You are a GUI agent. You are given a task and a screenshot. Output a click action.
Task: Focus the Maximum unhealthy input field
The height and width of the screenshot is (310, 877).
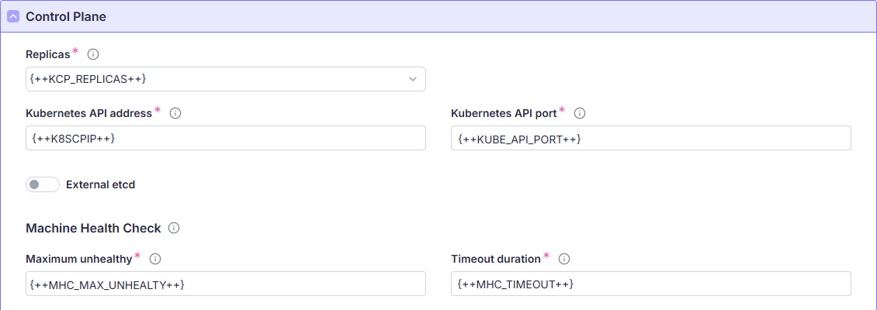coord(225,284)
